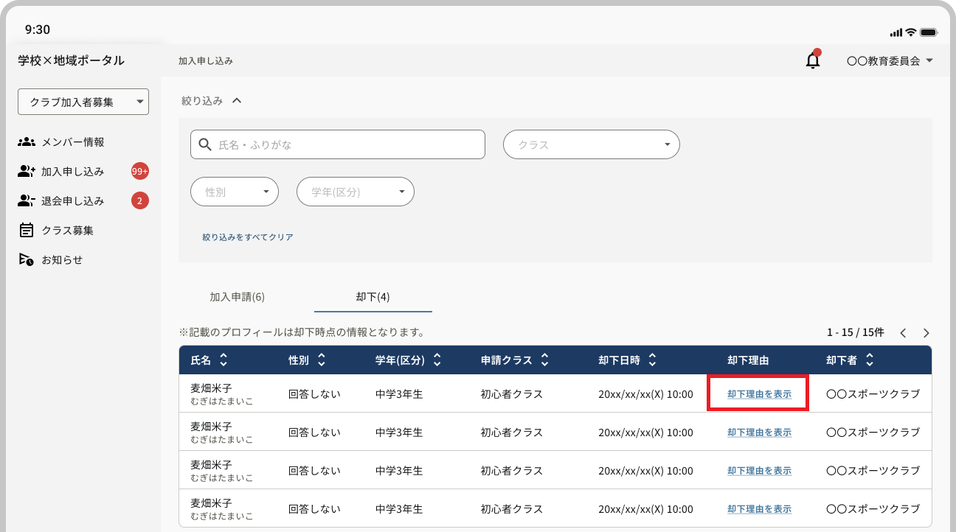Viewport: 956px width, 532px height.
Task: Open メンバー情報 in sidebar
Action: tap(73, 141)
